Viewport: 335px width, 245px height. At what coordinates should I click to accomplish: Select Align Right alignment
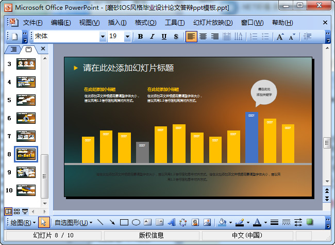click(215, 37)
